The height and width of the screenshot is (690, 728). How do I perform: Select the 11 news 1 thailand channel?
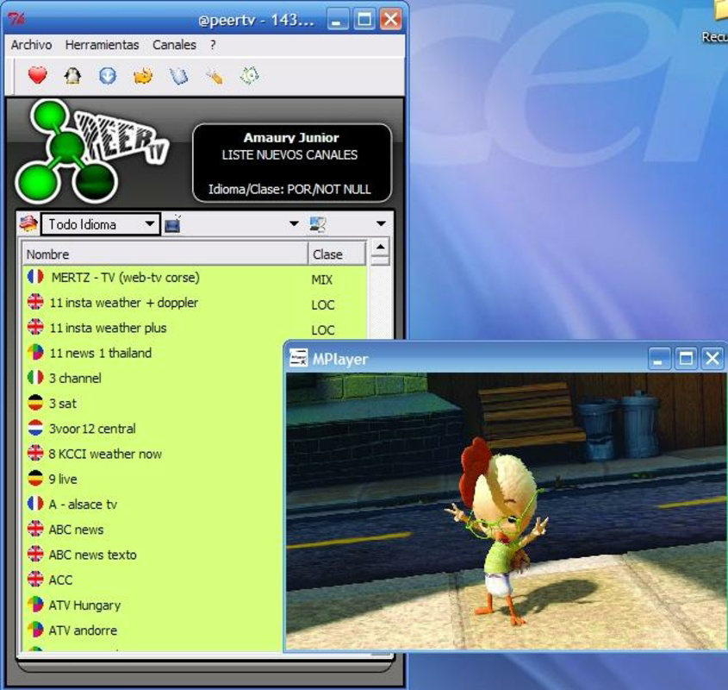point(100,353)
